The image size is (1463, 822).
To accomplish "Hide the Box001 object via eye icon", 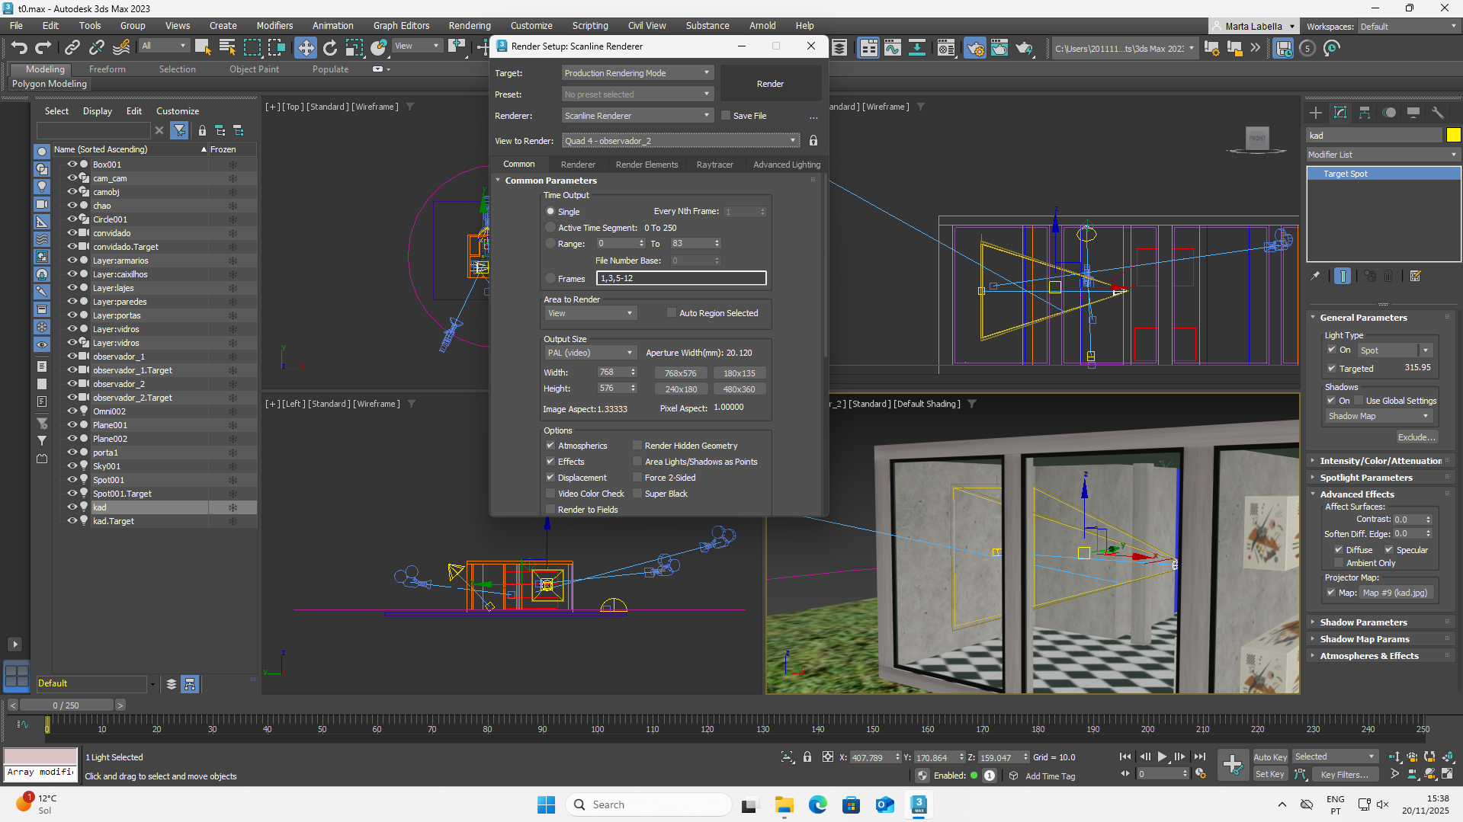I will click(72, 165).
